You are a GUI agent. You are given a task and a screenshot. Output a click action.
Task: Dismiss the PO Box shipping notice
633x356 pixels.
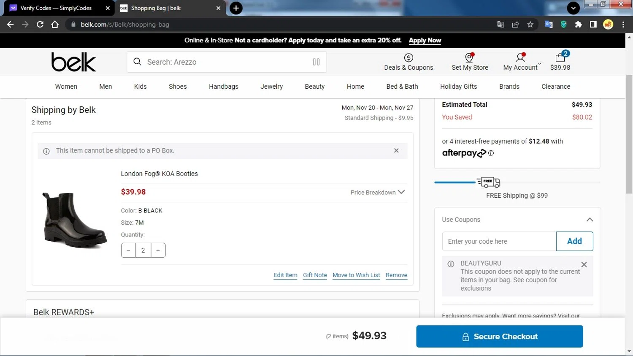(x=396, y=150)
